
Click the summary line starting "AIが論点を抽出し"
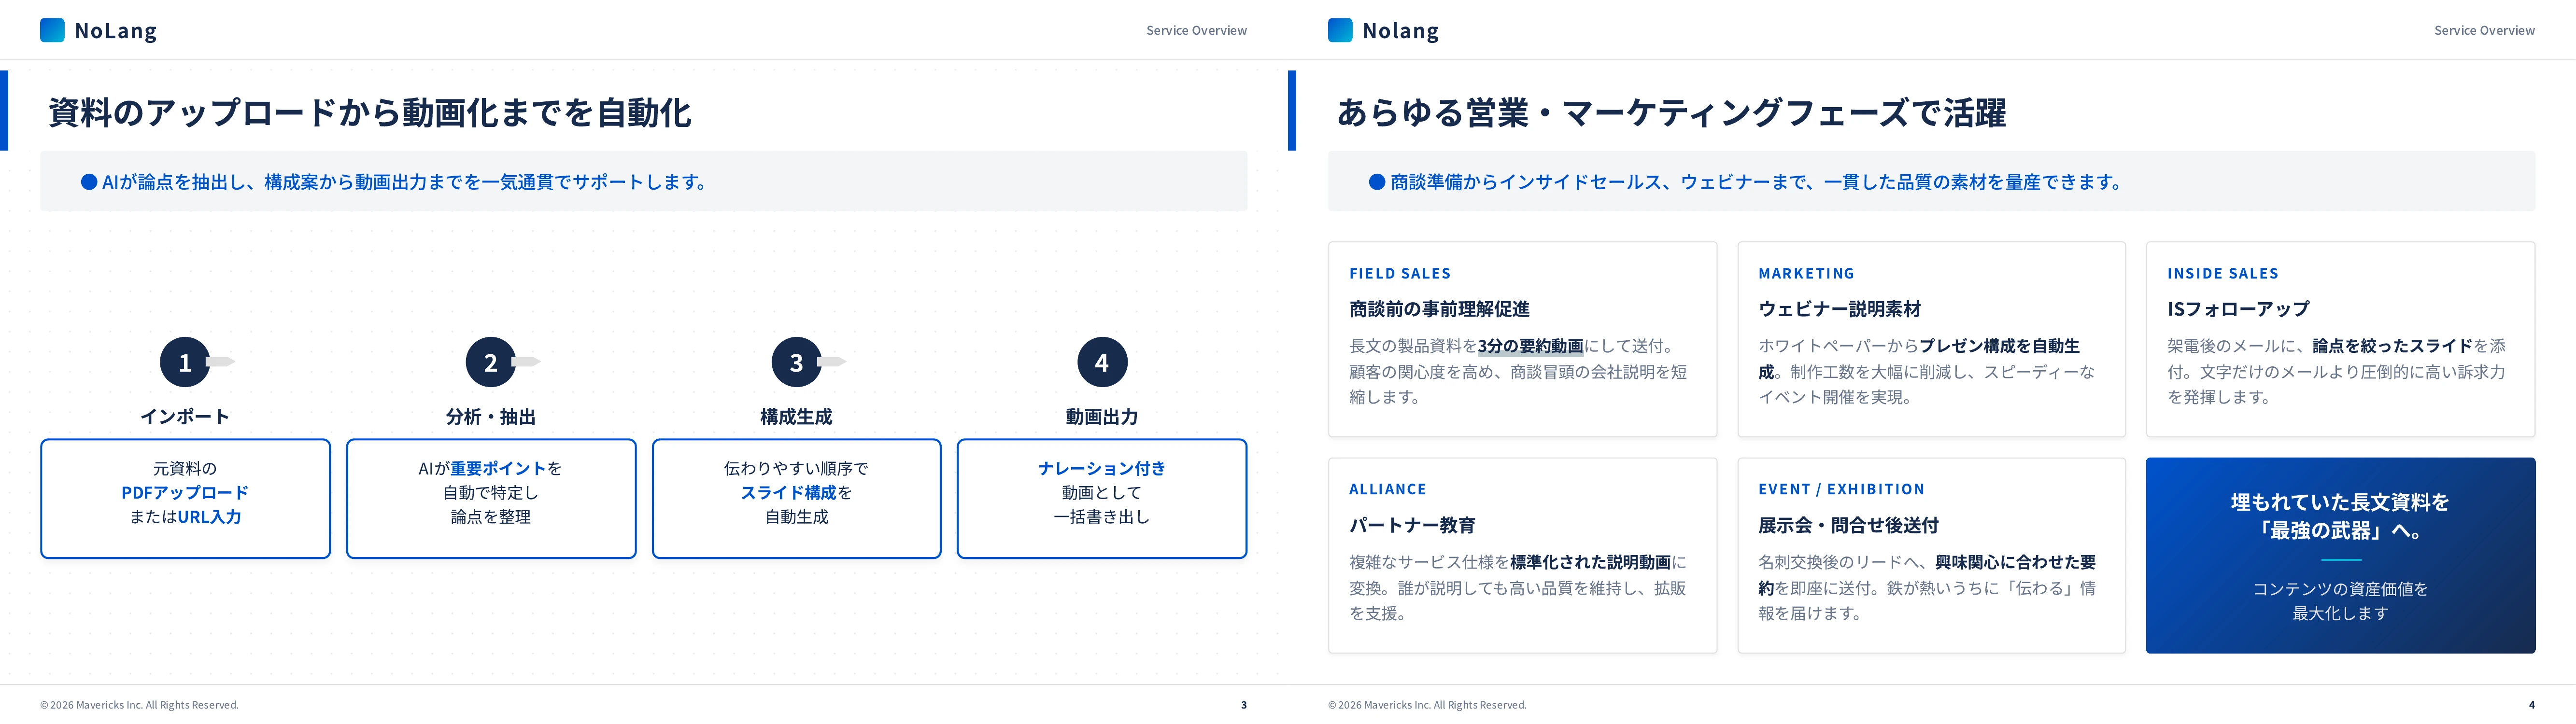pos(405,182)
